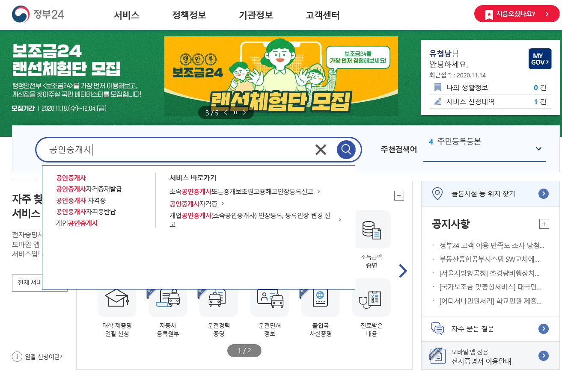Click the magnifier search button

click(x=346, y=150)
